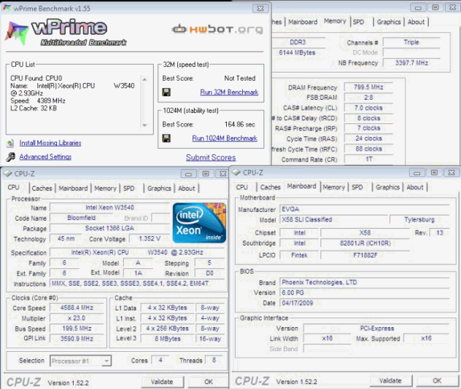Click the CAS# Latency value 7.0 clocks

[368, 108]
